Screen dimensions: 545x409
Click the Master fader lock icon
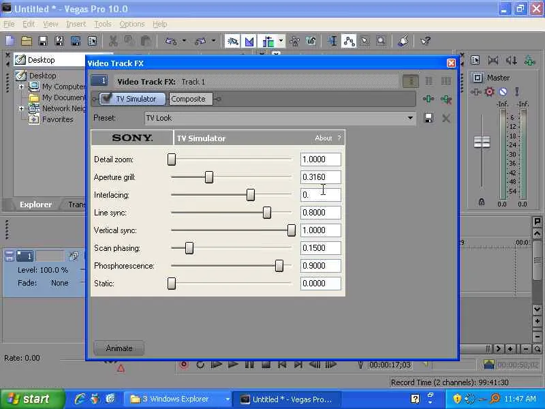point(482,201)
